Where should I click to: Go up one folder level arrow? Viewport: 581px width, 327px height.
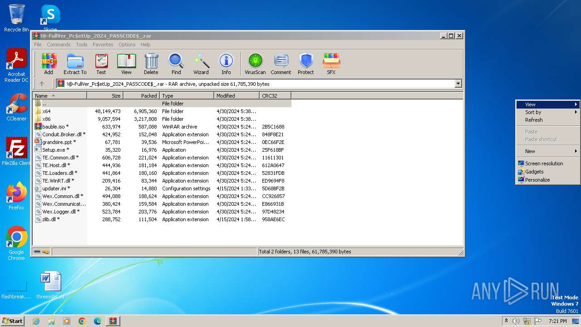coord(42,84)
